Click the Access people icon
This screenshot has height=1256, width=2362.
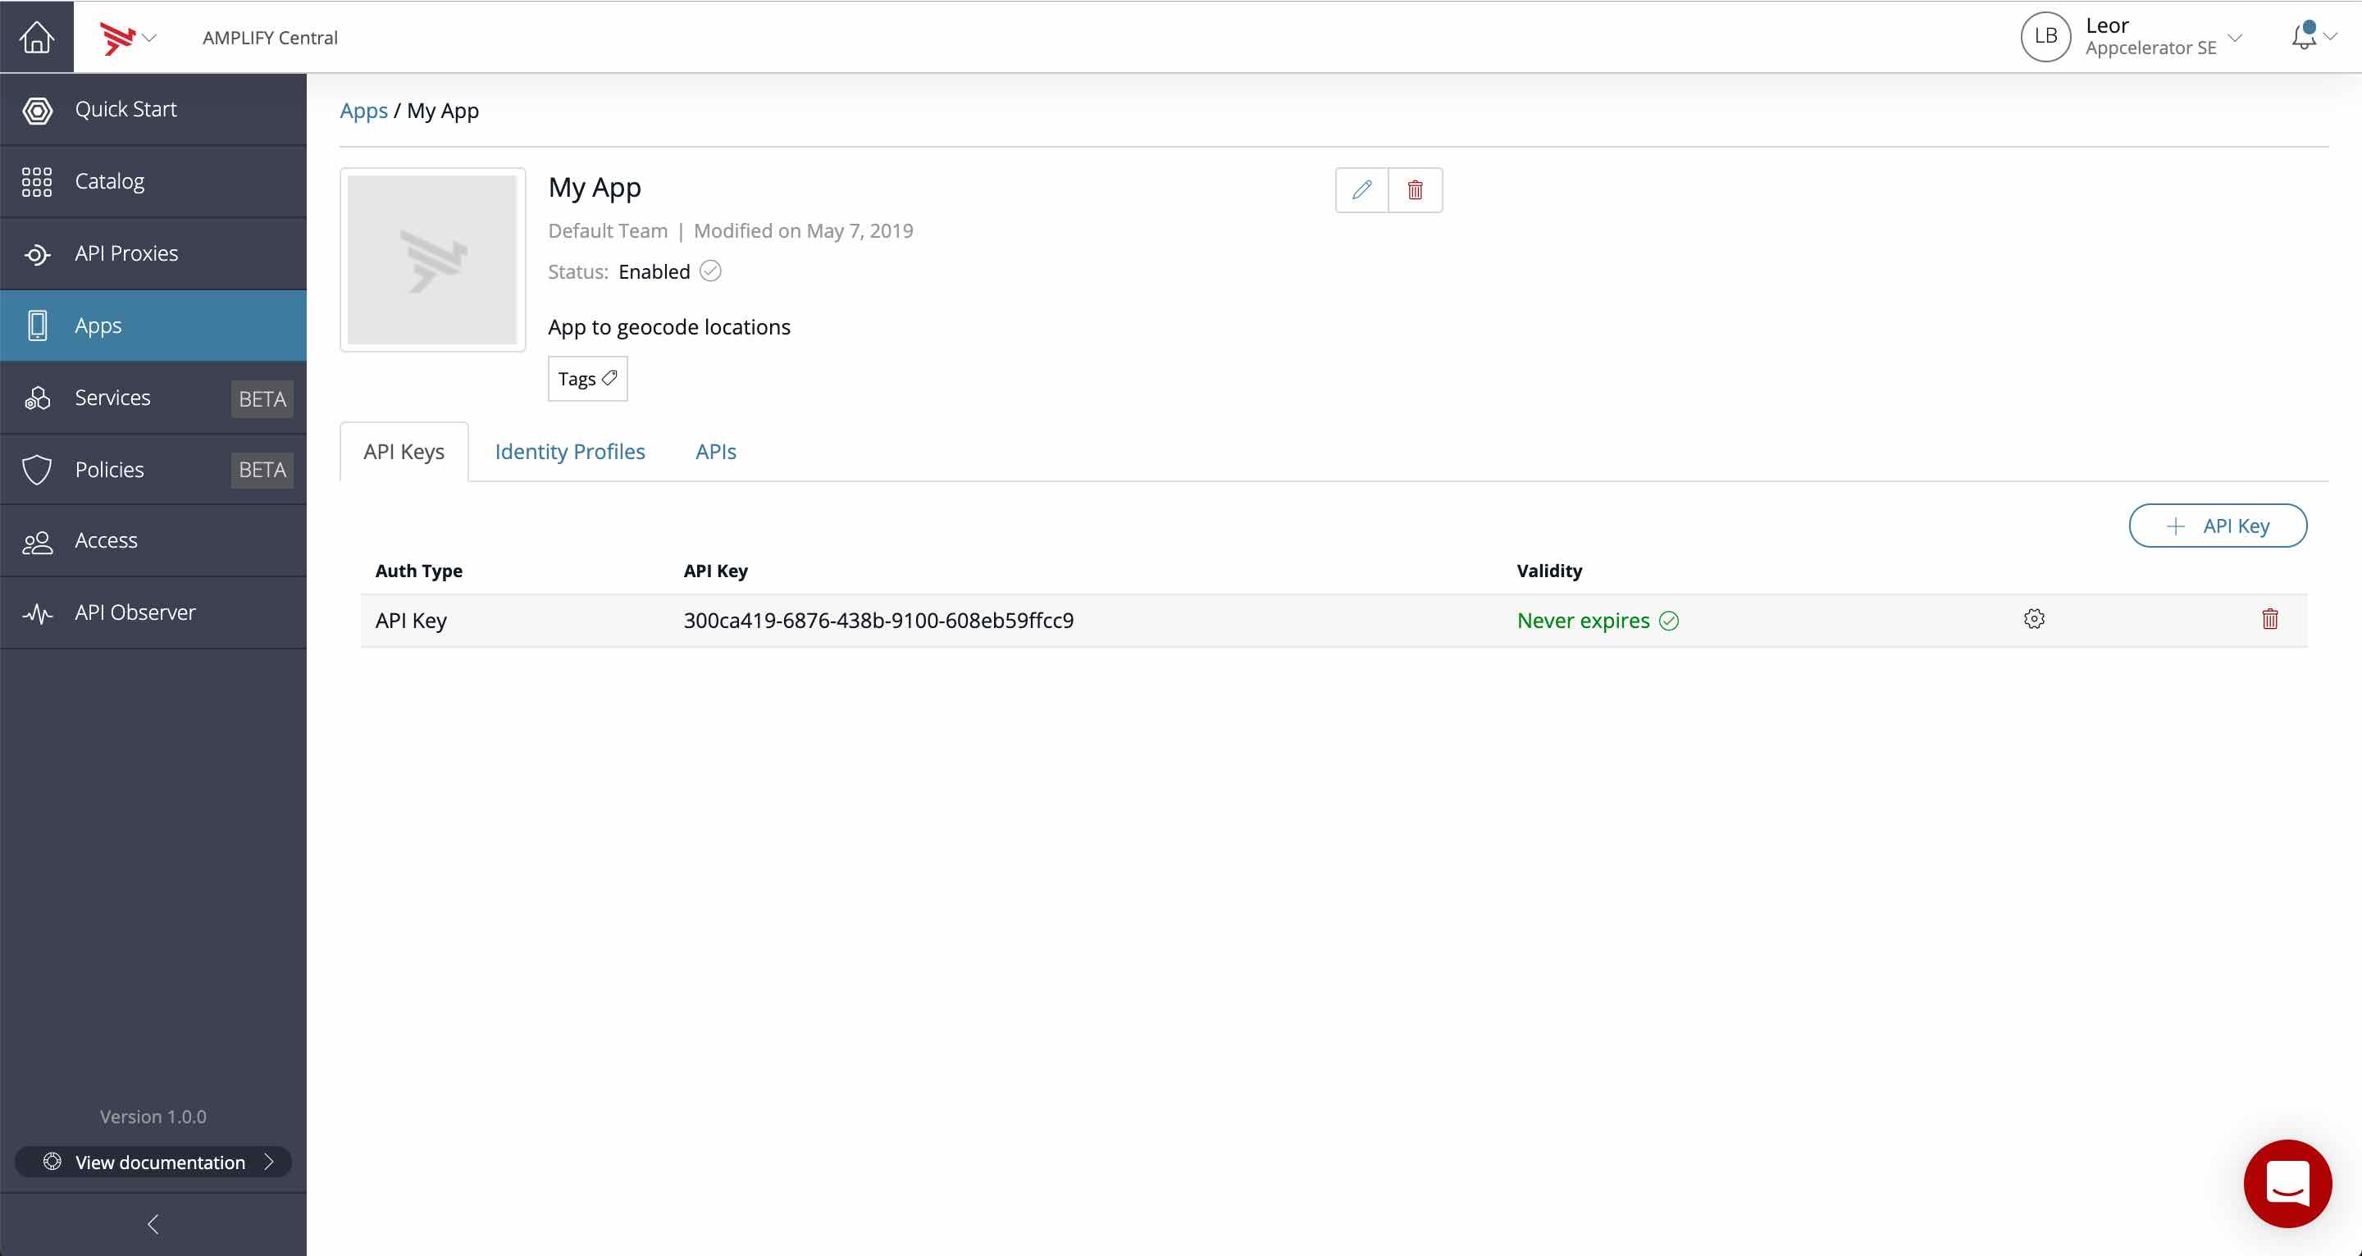[x=38, y=542]
